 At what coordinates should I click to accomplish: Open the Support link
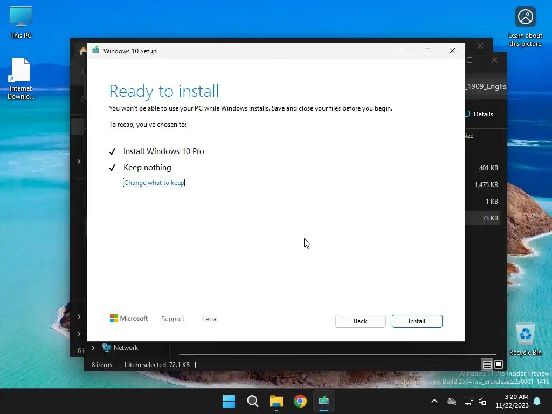[x=173, y=319]
